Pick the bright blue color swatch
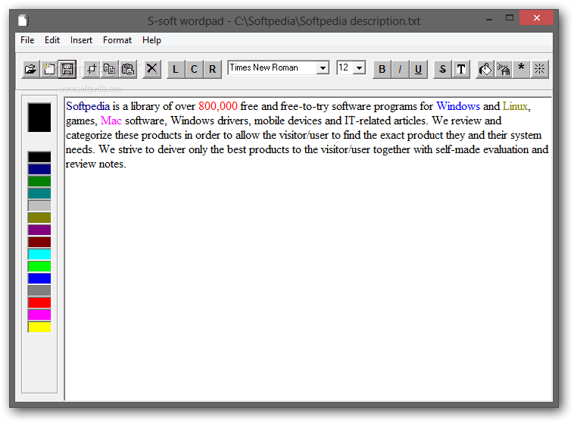 [39, 278]
